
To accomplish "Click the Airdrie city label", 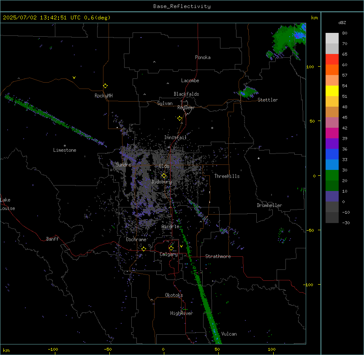I will pos(171,226).
